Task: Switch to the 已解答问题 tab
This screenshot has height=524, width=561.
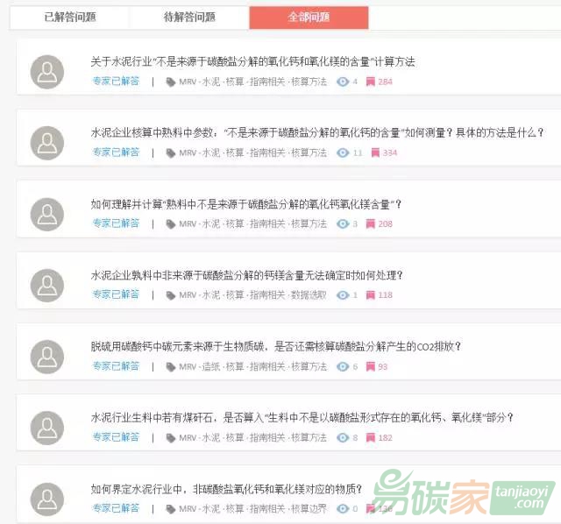Action: point(70,18)
